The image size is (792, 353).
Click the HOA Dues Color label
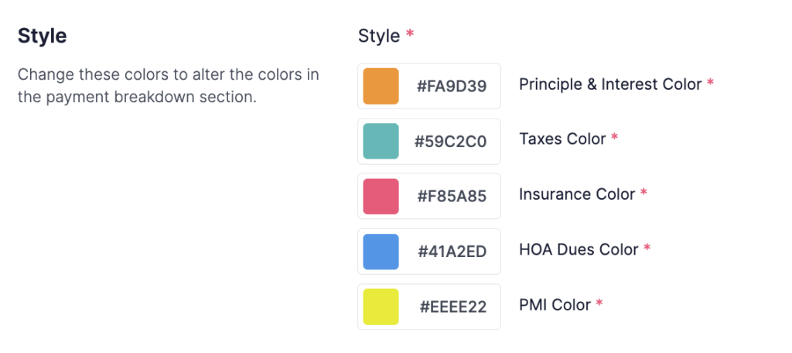pos(579,249)
